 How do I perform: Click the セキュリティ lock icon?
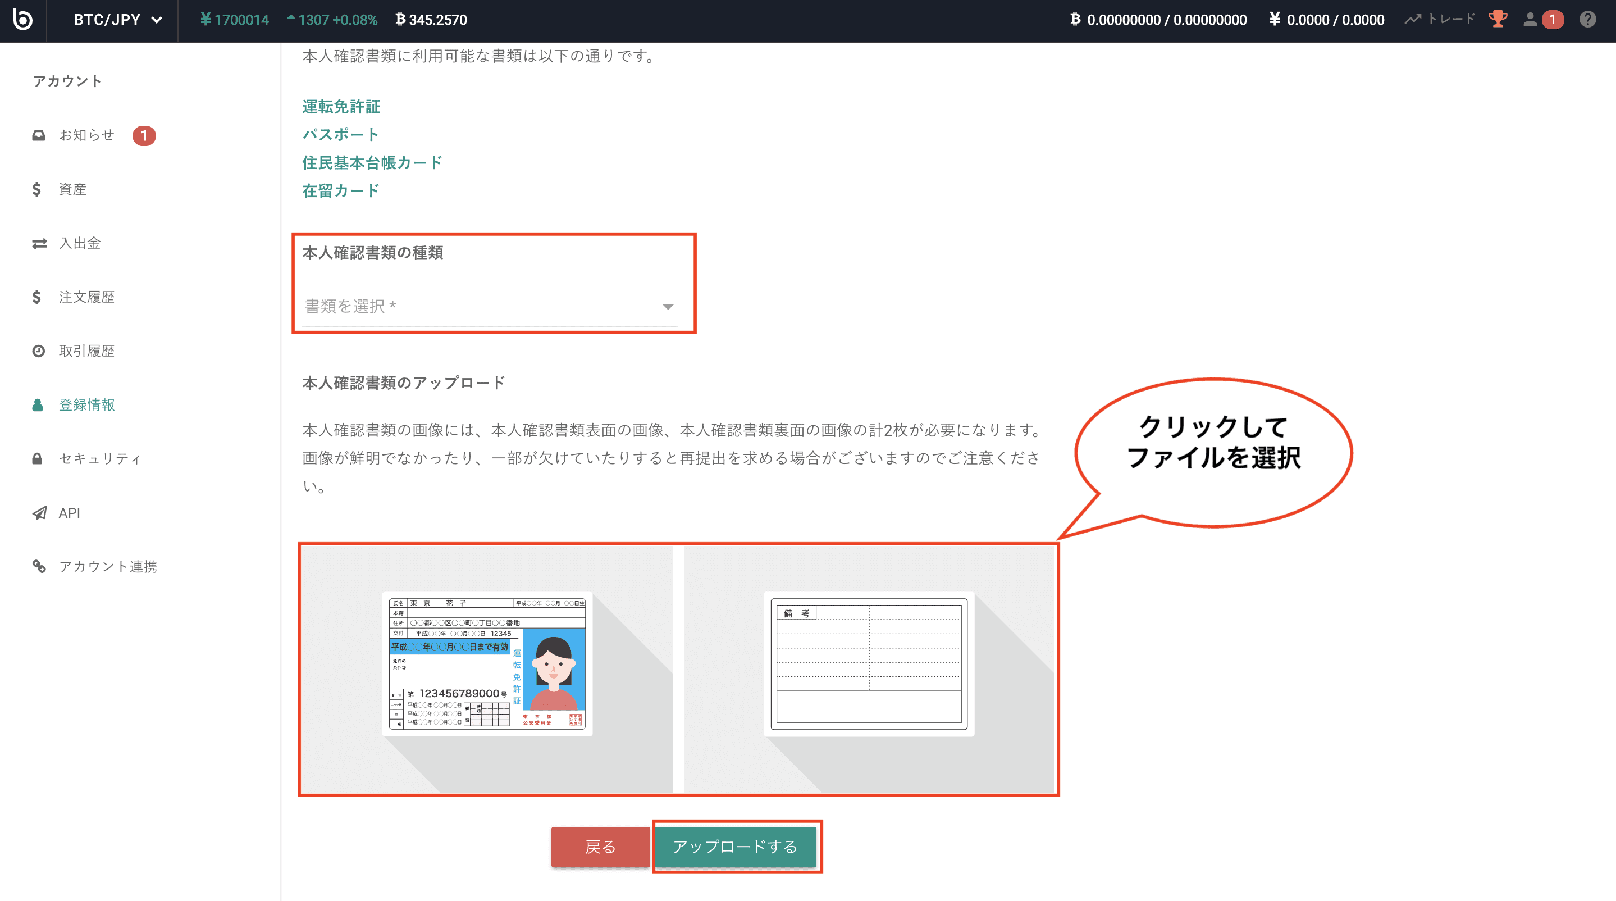tap(37, 459)
